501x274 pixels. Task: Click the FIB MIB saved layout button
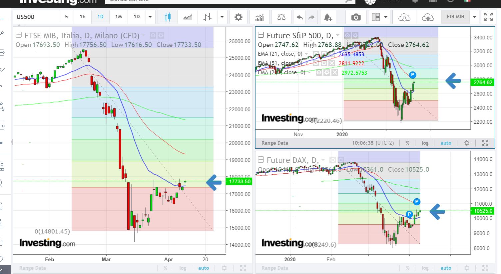455,17
